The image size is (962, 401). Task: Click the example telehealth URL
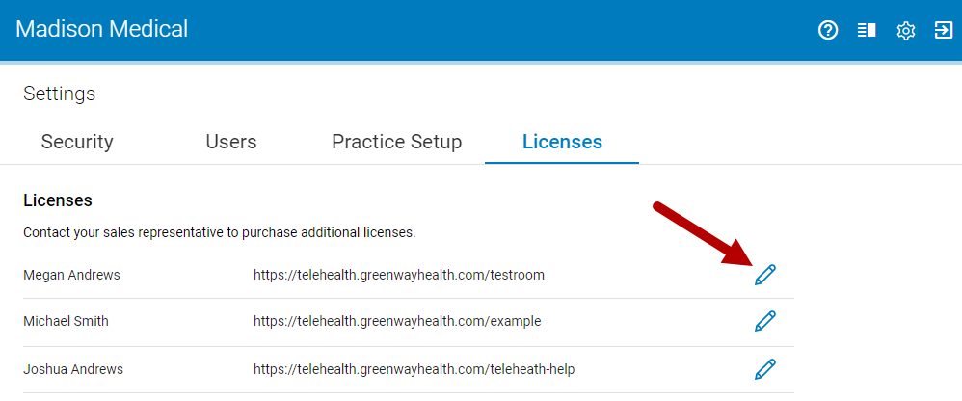point(397,321)
